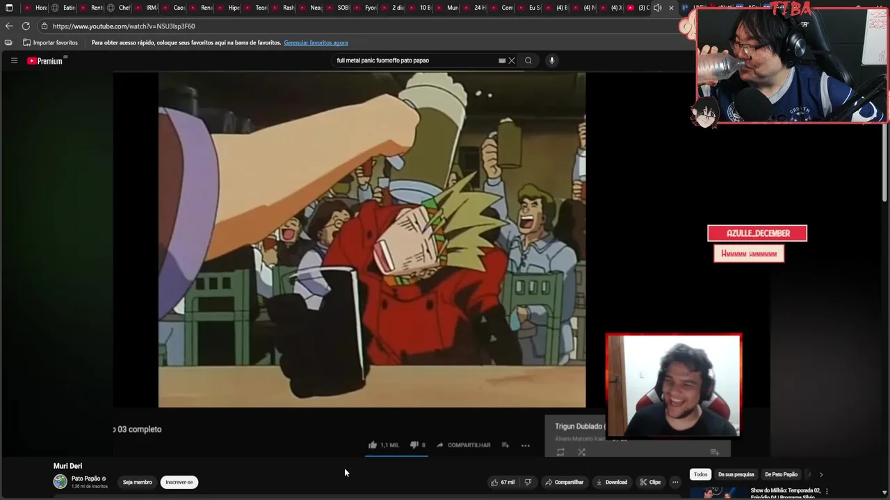890x500 pixels.
Task: Click the 'Muri Deri' video title
Action: point(67,466)
